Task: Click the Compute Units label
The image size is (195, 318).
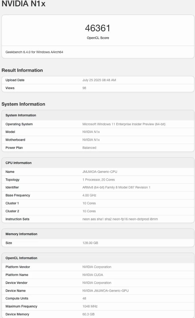Action: click(x=17, y=298)
